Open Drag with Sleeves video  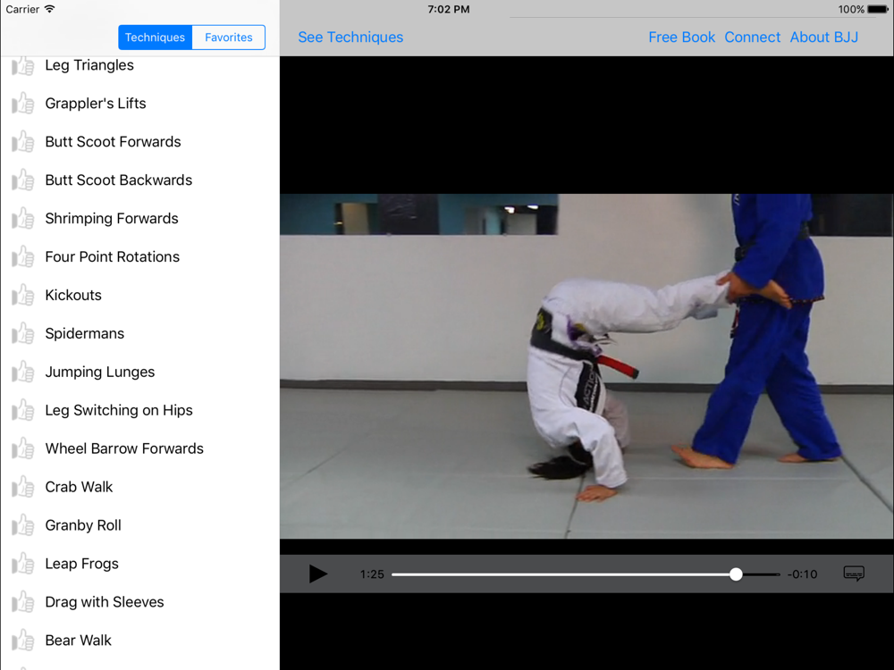pyautogui.click(x=105, y=601)
